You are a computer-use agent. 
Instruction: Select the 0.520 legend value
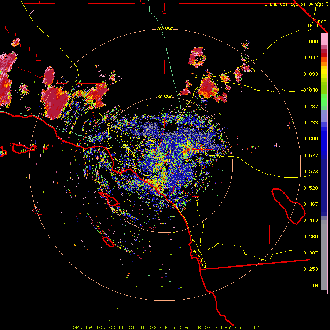tap(311, 188)
